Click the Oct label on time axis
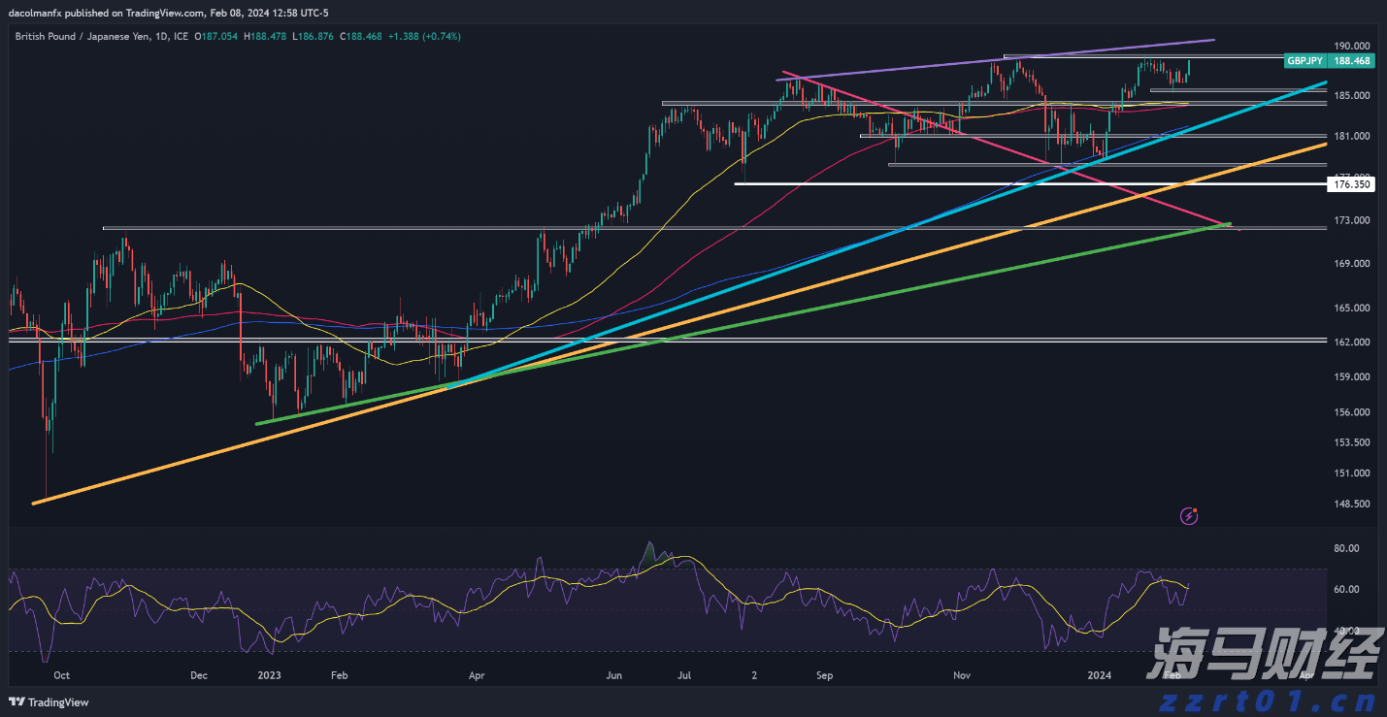 61,674
